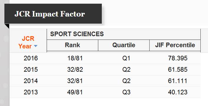Click the Q3 quartile cell
This screenshot has width=208, height=106.
(x=126, y=92)
